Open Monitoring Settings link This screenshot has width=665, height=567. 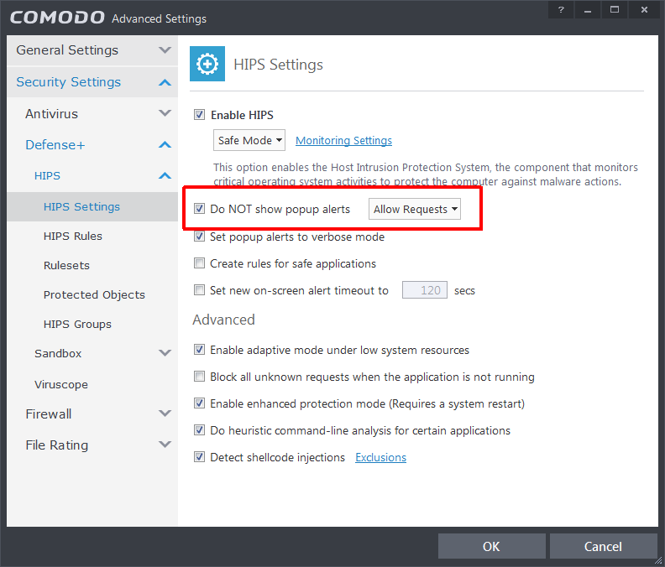click(343, 140)
